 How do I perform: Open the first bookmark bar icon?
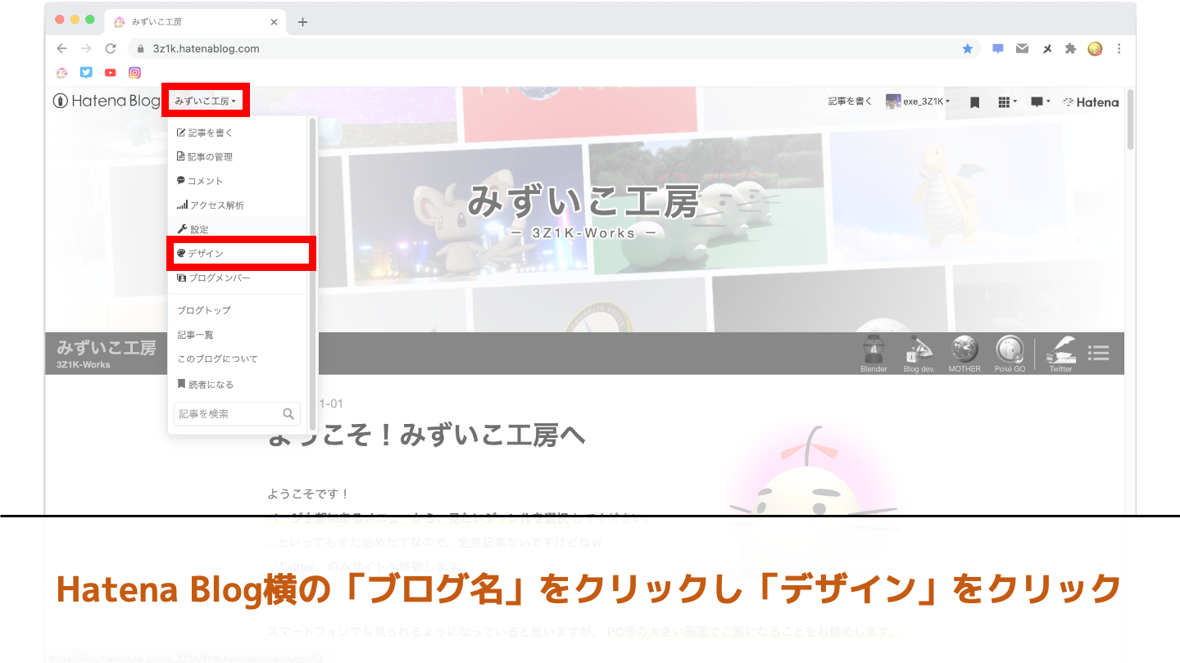61,72
